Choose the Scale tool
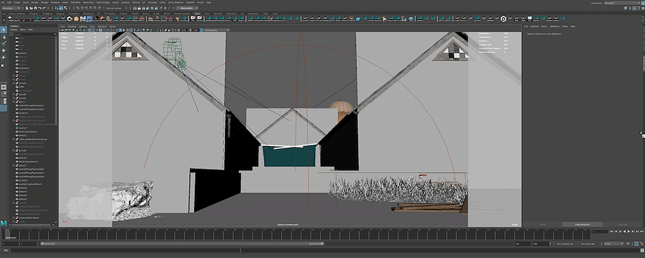645x258 pixels. 4,64
